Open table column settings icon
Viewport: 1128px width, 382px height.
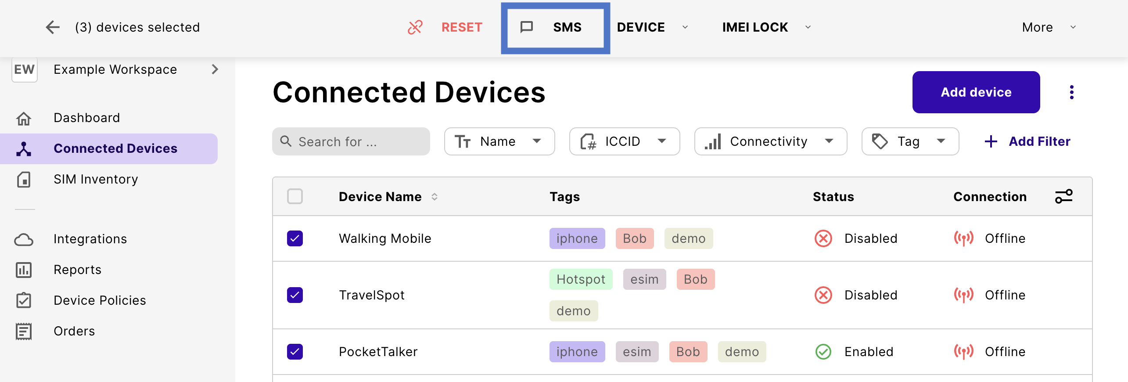[1063, 196]
